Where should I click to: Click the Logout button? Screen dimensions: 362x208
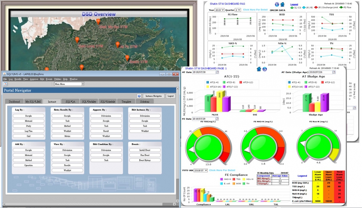click(x=171, y=96)
